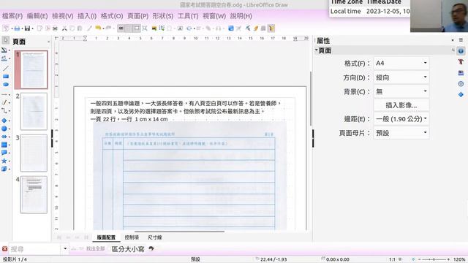Open the 視窗(W) menu
Viewport: 468px width, 263px height.
(x=214, y=16)
